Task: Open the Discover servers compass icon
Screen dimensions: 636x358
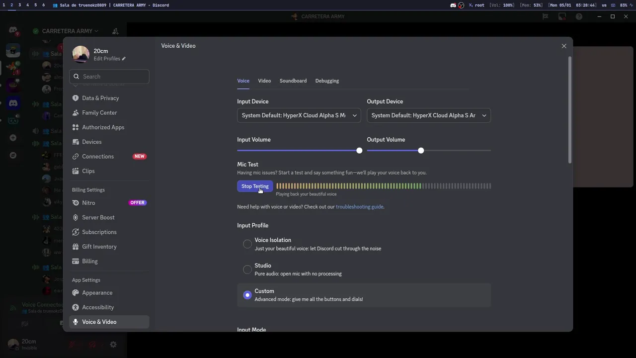Action: point(13,155)
